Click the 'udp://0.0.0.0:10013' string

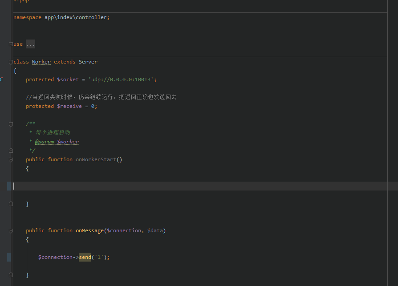click(x=121, y=79)
